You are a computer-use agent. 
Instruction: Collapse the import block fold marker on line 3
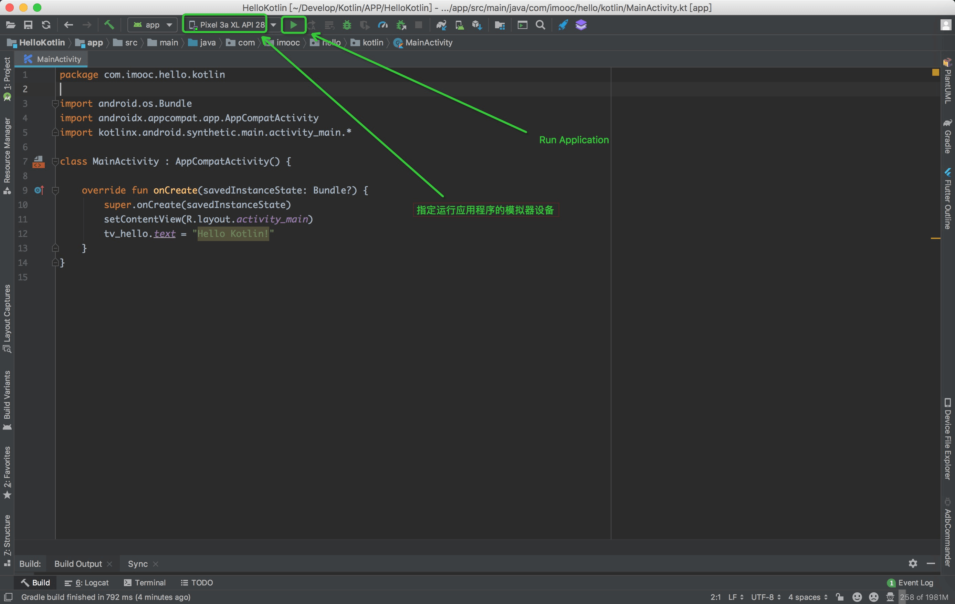click(55, 104)
